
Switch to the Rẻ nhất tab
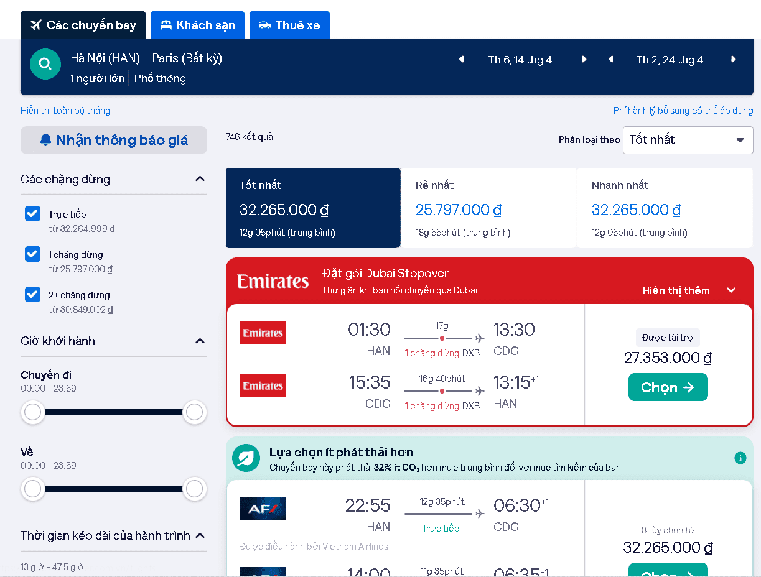coord(488,208)
